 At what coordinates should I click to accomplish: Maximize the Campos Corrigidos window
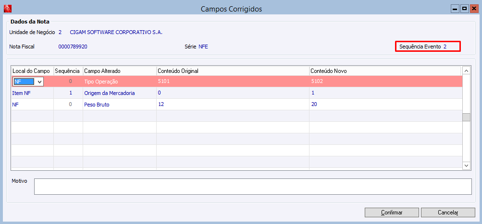[464, 9]
